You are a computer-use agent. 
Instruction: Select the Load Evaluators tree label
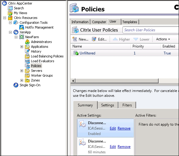pos(43,61)
